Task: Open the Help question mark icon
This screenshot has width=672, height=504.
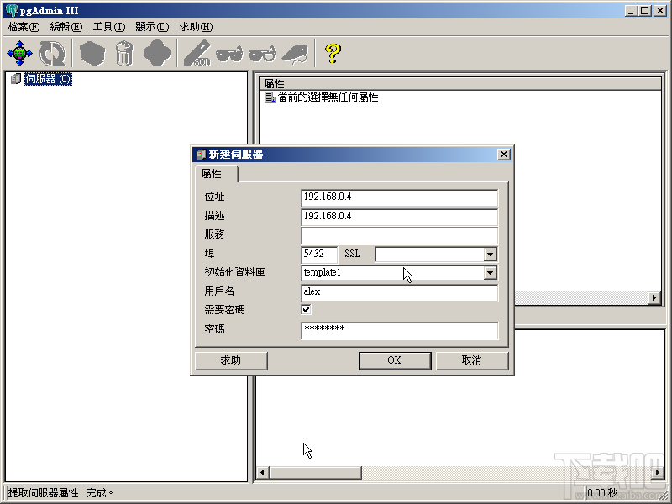Action: coord(333,52)
